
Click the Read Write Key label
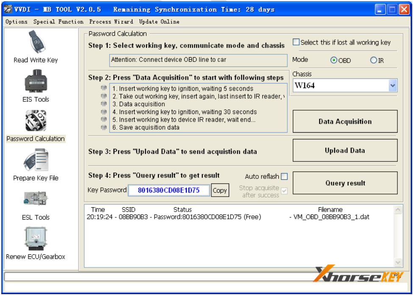36,60
